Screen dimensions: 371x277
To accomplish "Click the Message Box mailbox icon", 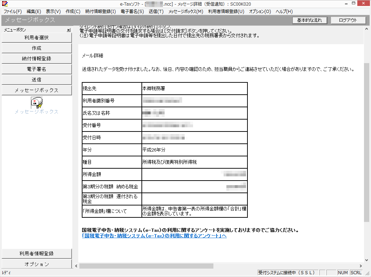I will click(37, 102).
